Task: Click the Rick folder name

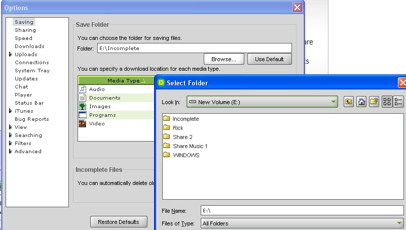Action: pos(178,128)
